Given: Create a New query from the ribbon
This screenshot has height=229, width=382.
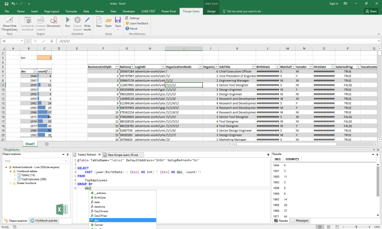Looking at the screenshot, I should point(99,20).
